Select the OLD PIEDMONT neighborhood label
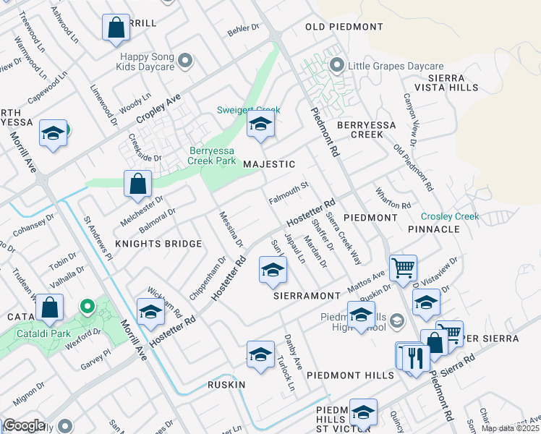Screen dimensions: 541x434 (344, 27)
